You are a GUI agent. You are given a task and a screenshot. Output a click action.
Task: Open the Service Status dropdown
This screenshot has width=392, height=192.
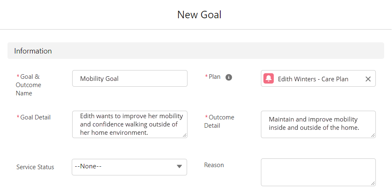(129, 167)
